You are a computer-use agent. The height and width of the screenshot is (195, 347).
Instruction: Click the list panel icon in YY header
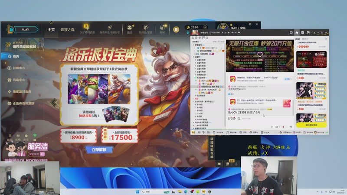coord(302,32)
